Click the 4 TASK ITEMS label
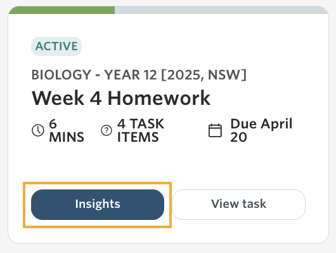The height and width of the screenshot is (253, 336). pos(141,130)
